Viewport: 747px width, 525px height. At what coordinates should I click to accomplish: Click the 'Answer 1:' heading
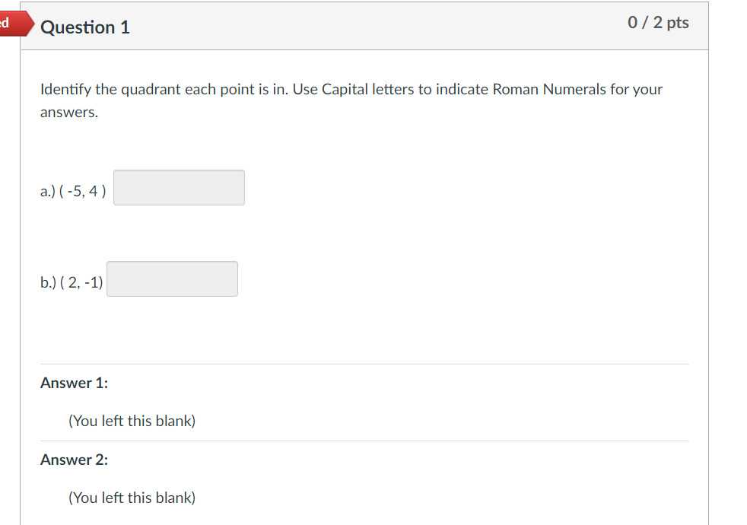74,383
